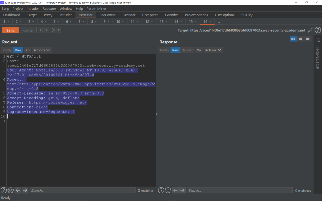Jump to previous response search match
This screenshot has width=322, height=201.
point(175,190)
